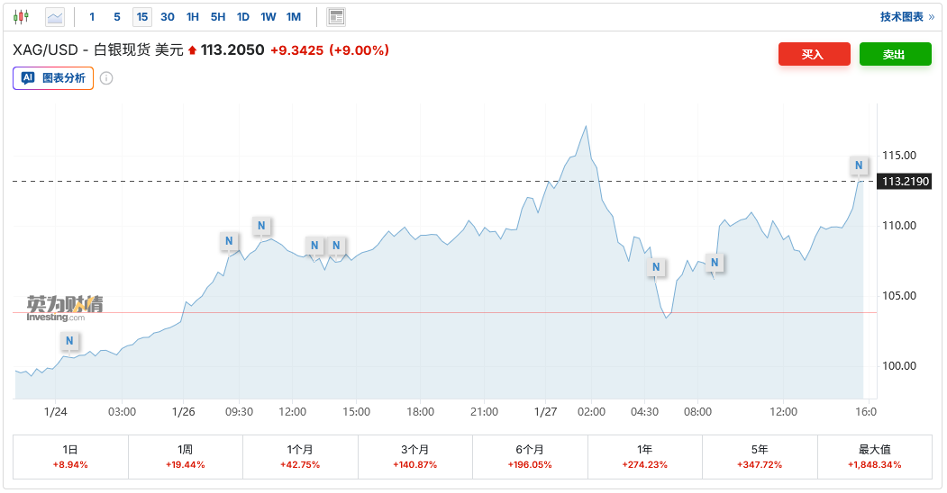Click the green 卖出 button
Viewport: 947px width, 493px height.
(x=895, y=54)
